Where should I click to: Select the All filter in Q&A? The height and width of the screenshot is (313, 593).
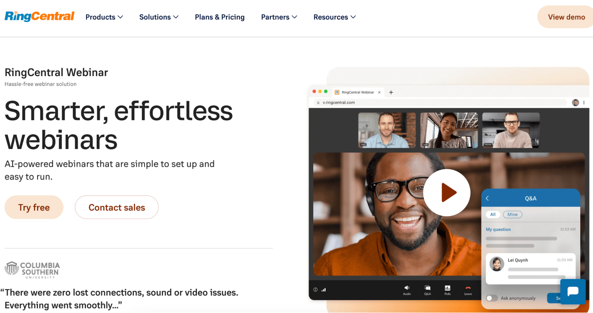493,214
